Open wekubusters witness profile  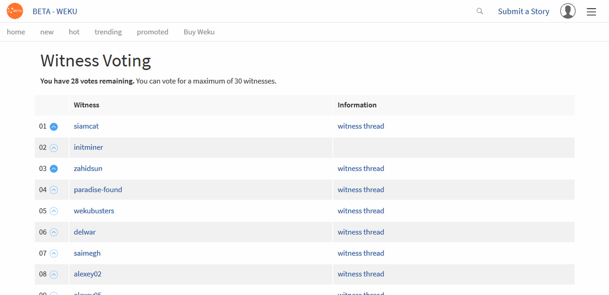[94, 210]
